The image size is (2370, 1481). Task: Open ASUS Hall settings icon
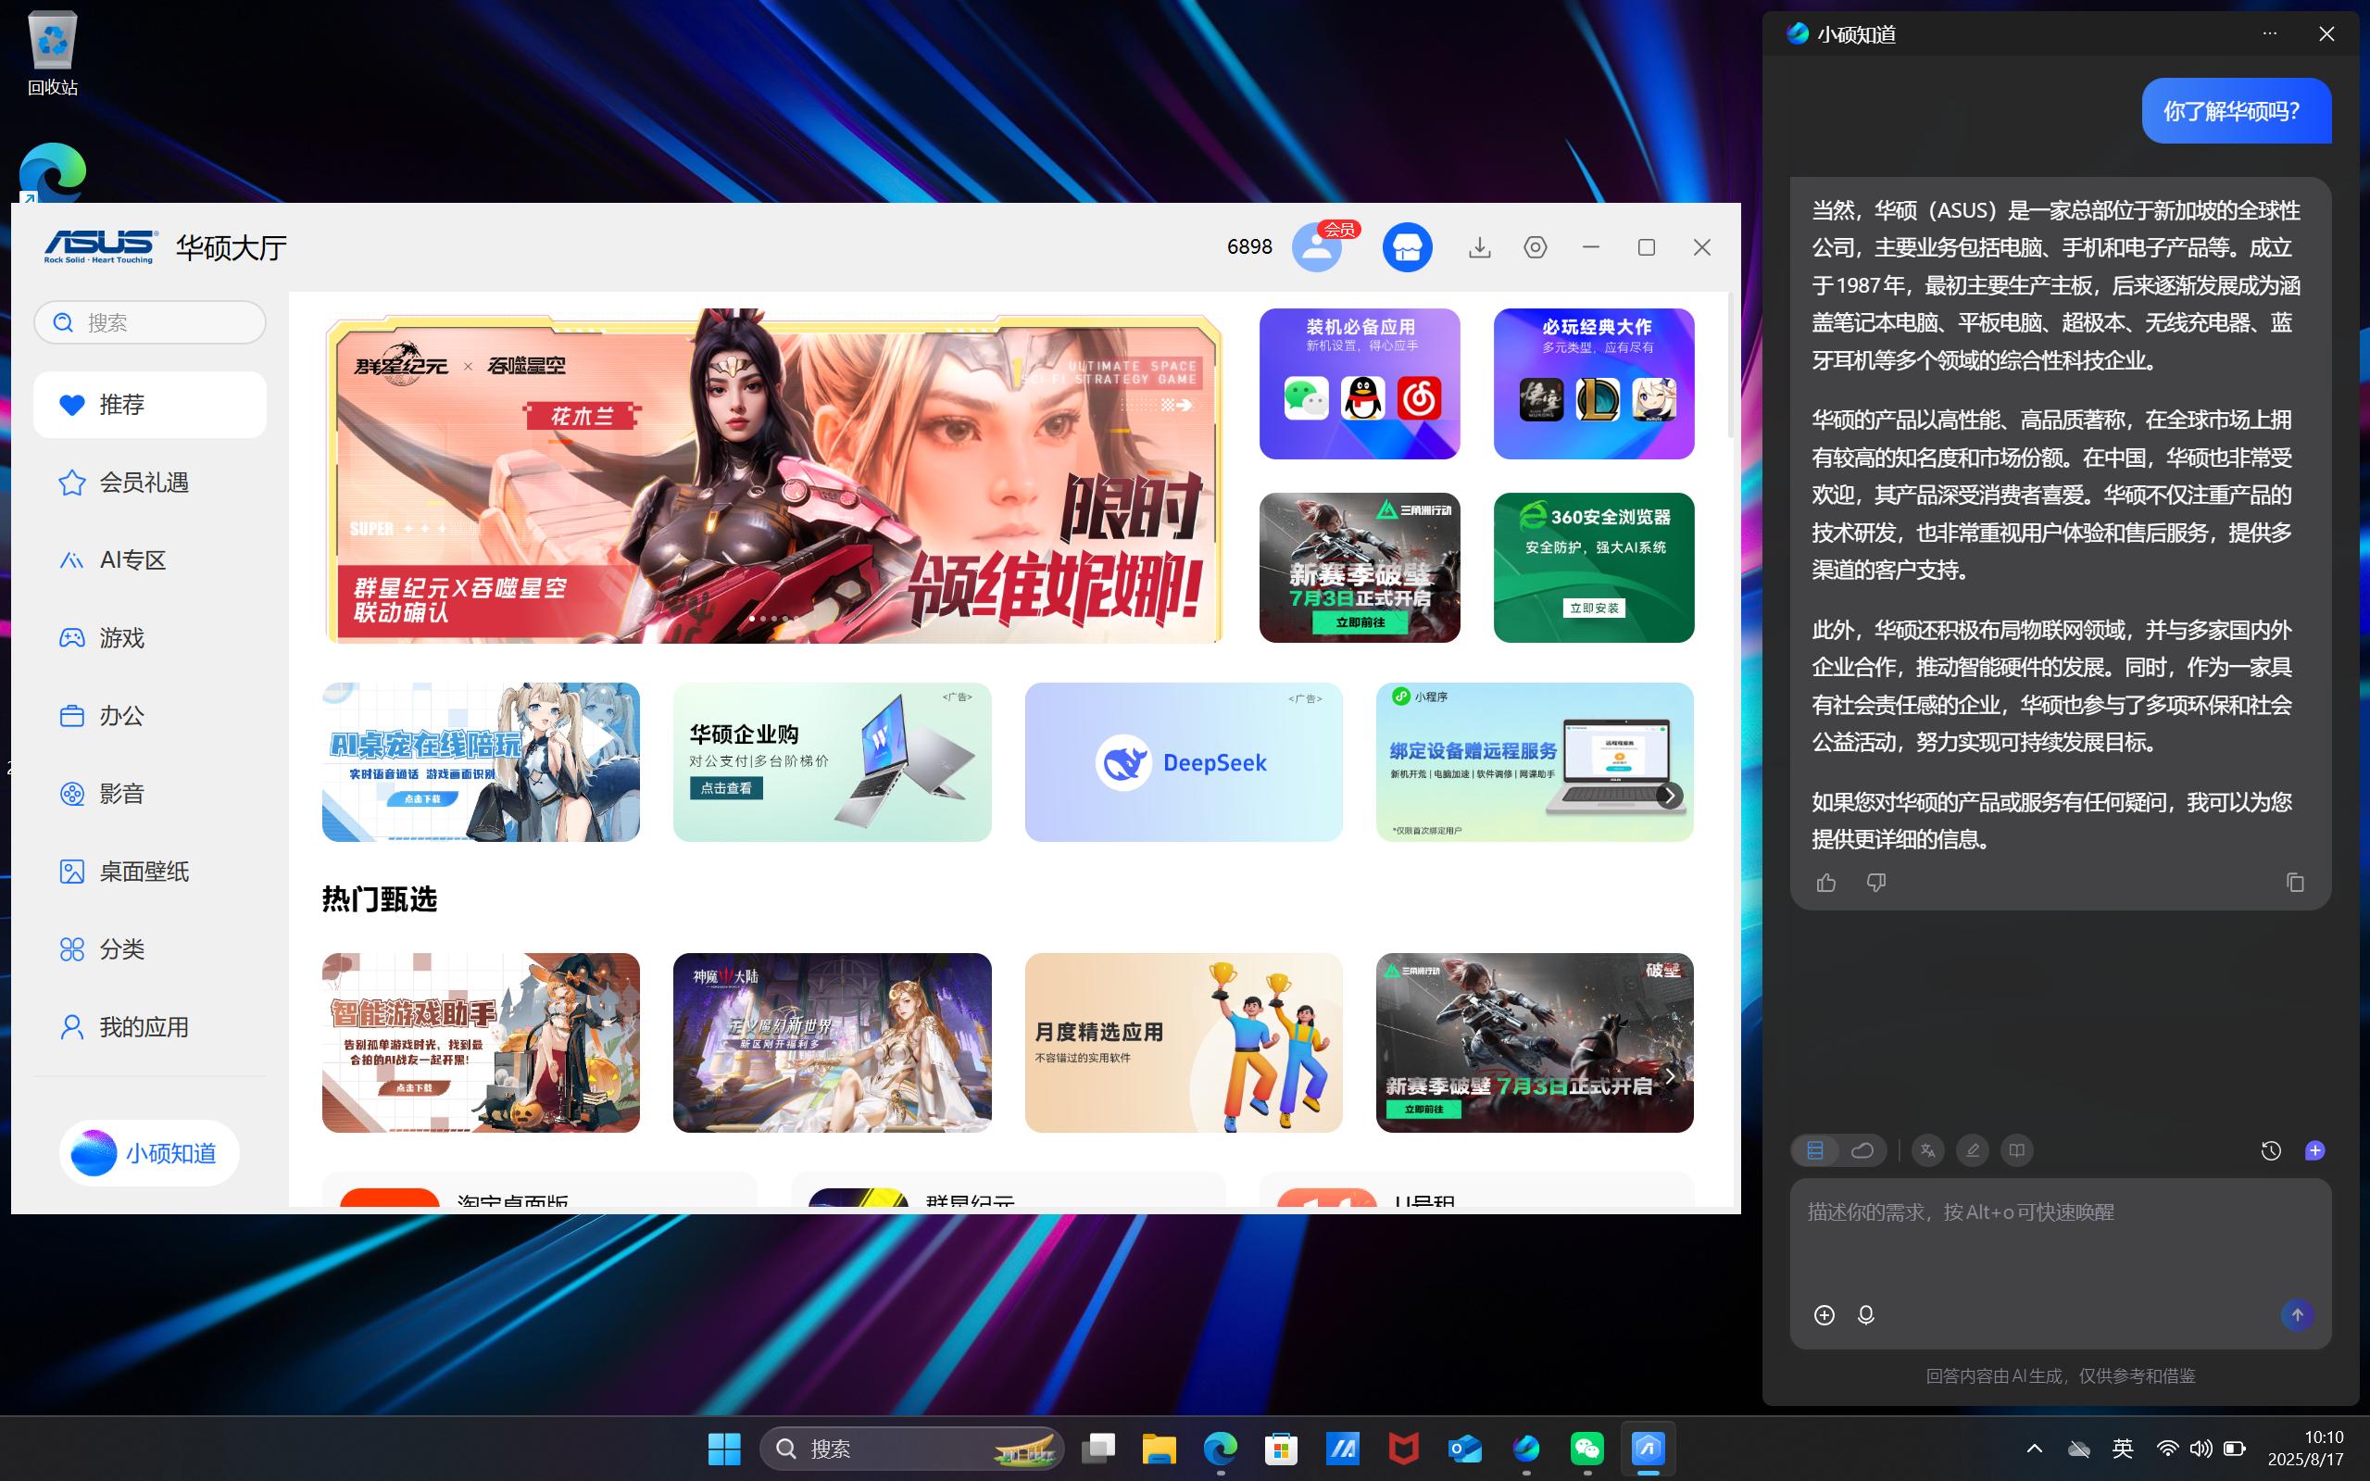1536,248
